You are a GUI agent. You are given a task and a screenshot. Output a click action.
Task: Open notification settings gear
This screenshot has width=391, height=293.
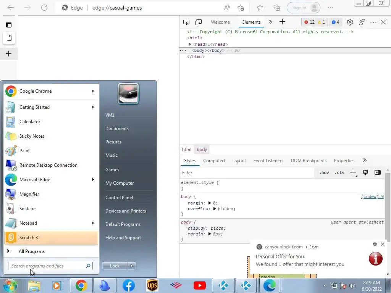pyautogui.click(x=375, y=244)
